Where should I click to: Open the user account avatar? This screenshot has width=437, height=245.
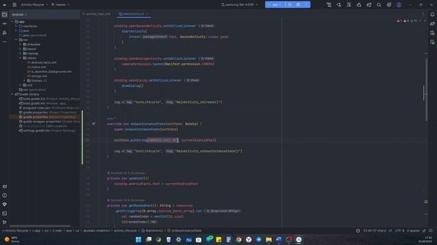coord(399,5)
